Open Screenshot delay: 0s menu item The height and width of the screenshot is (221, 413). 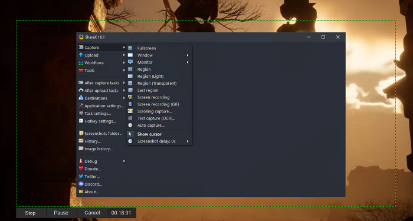159,141
